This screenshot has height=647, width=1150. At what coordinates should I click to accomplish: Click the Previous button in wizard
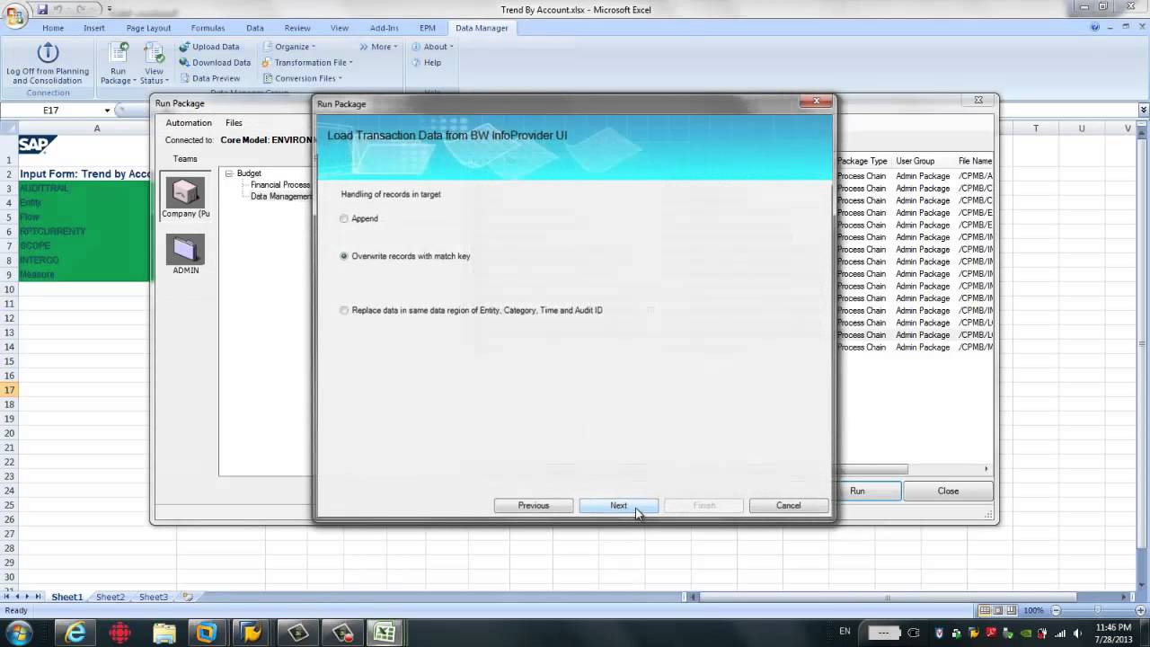point(534,506)
